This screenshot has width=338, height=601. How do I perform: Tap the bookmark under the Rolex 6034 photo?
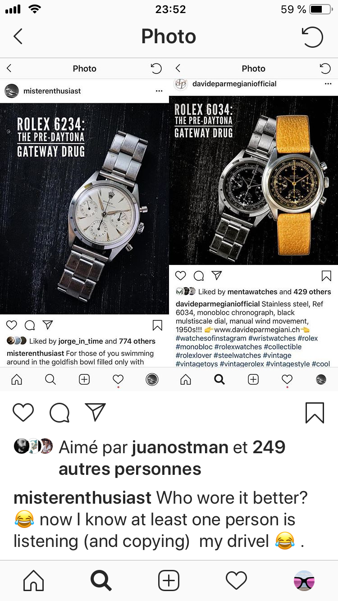[326, 276]
